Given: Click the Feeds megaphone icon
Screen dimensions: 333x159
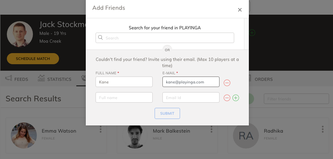Looking at the screenshot, I should coord(8,78).
